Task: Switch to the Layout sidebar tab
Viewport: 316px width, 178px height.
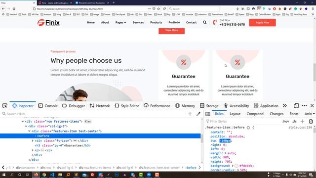Action: pyautogui.click(x=235, y=114)
